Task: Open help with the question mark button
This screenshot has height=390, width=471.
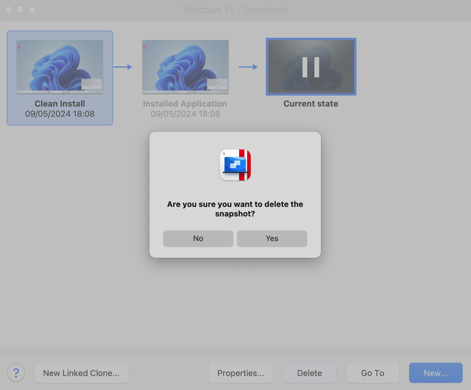Action: tap(16, 373)
